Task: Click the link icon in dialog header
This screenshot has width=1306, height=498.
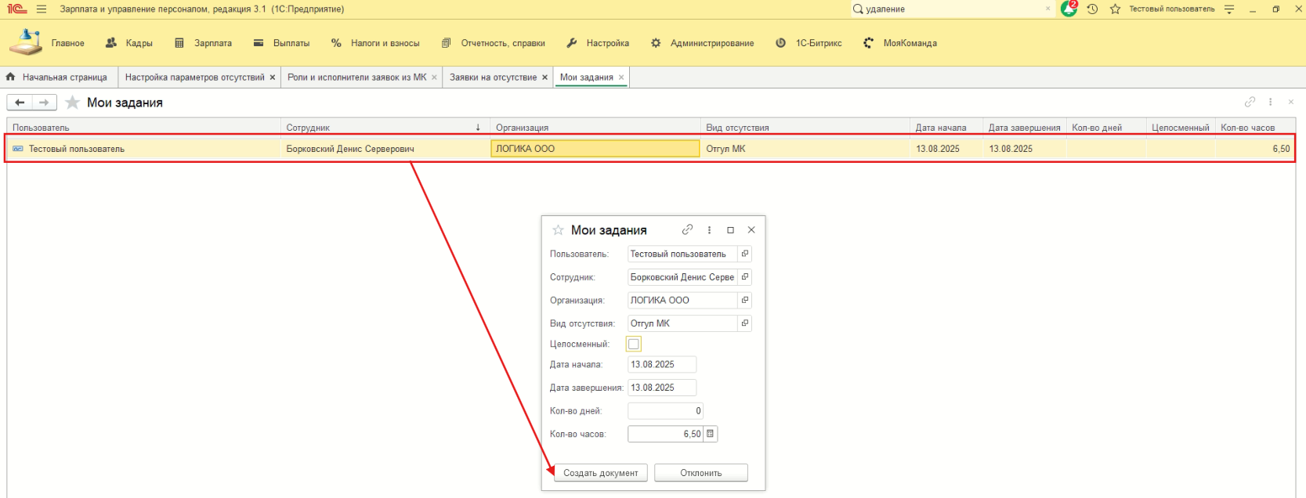Action: coord(687,230)
